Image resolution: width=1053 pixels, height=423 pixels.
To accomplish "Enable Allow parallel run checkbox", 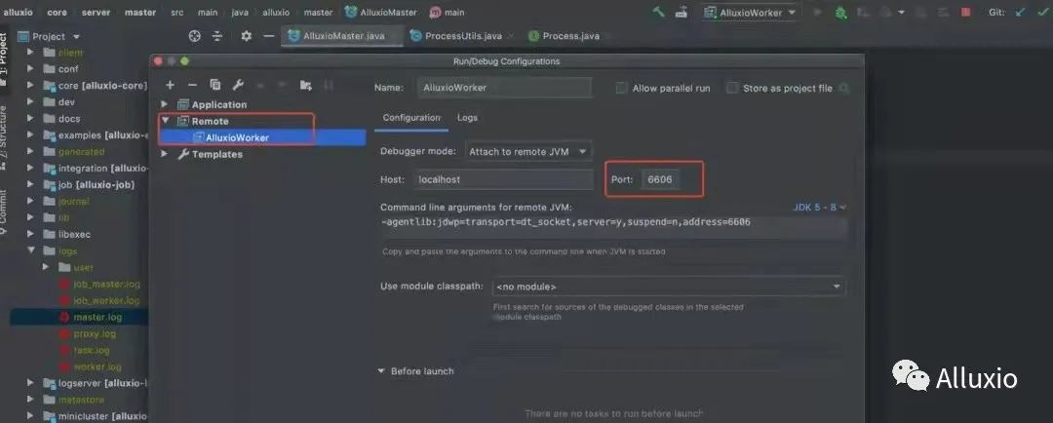I will tap(622, 88).
